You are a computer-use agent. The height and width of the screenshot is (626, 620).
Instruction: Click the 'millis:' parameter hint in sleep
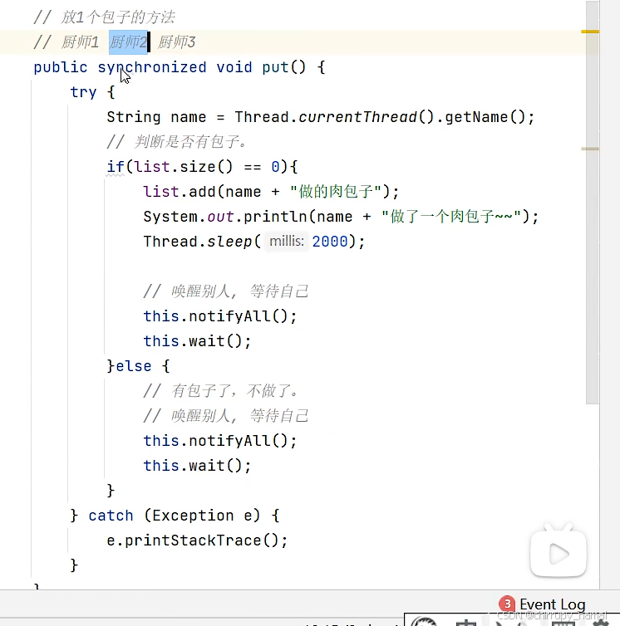pyautogui.click(x=286, y=241)
